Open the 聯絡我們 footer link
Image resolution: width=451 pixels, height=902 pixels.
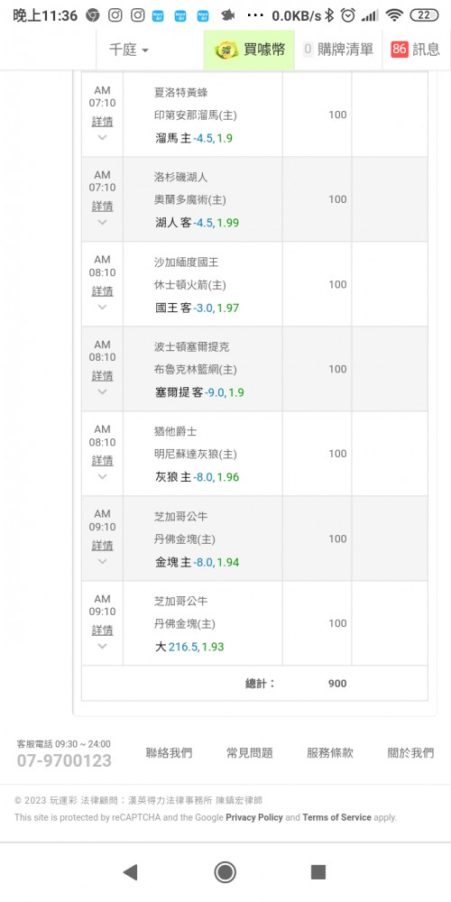click(170, 753)
